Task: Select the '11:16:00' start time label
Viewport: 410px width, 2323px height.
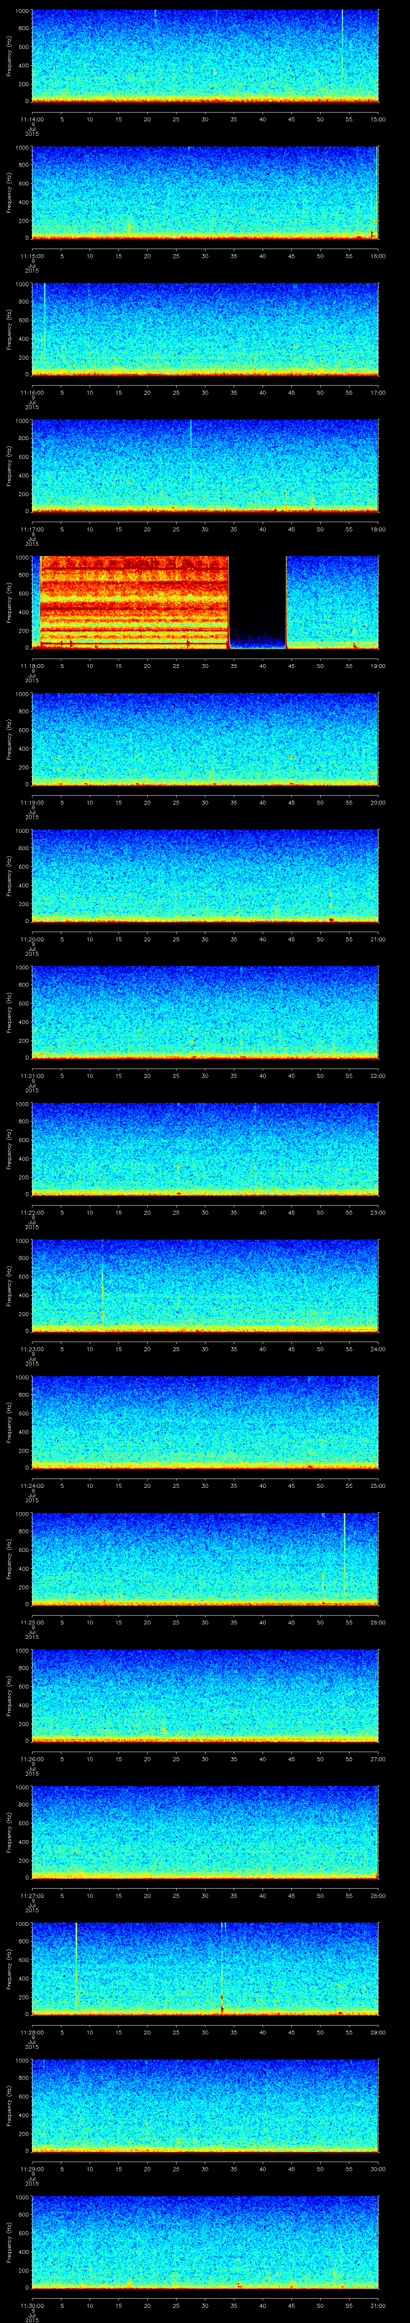Action: tap(32, 392)
